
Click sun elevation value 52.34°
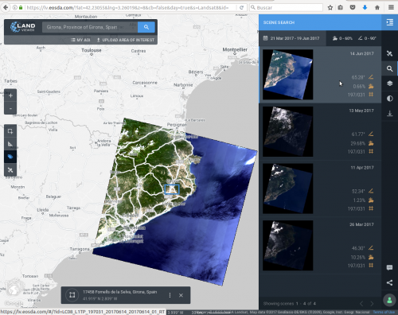[358, 191]
